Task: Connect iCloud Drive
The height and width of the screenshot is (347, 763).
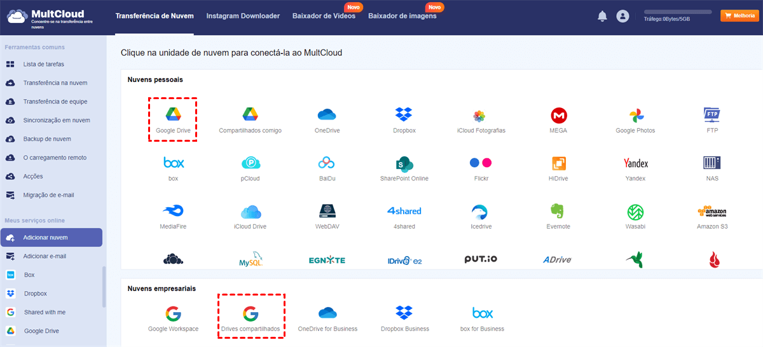Action: [250, 211]
